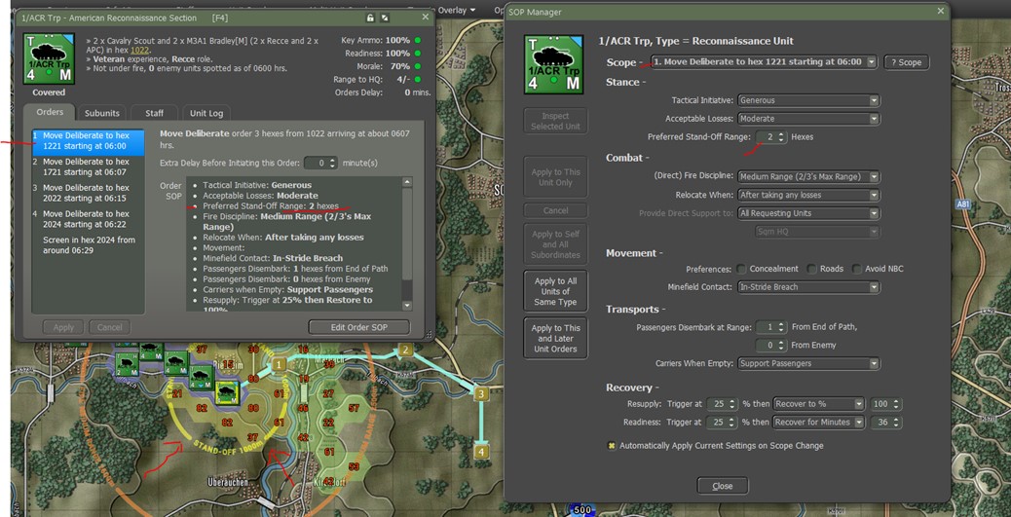Click the Edit Order SOP button
The width and height of the screenshot is (1011, 517).
tap(358, 327)
